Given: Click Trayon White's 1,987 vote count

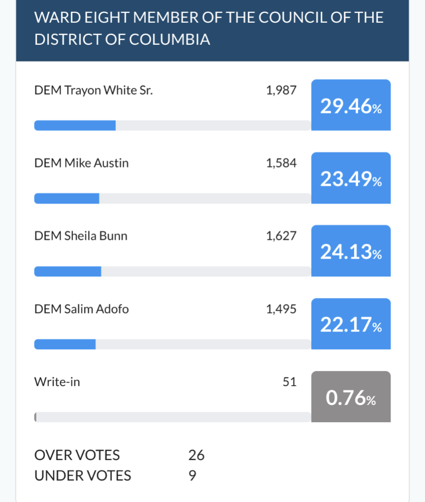Looking at the screenshot, I should point(281,90).
